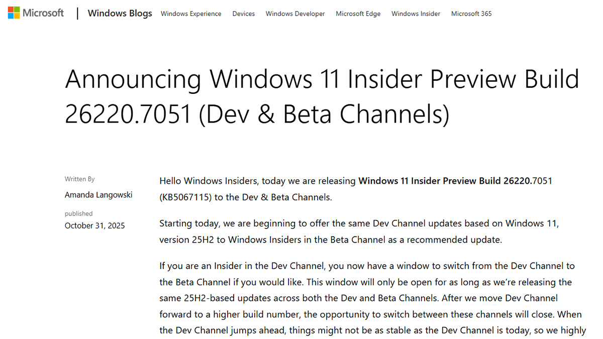This screenshot has width=603, height=339.
Task: Click the published date October 31, 2025
Action: point(94,225)
